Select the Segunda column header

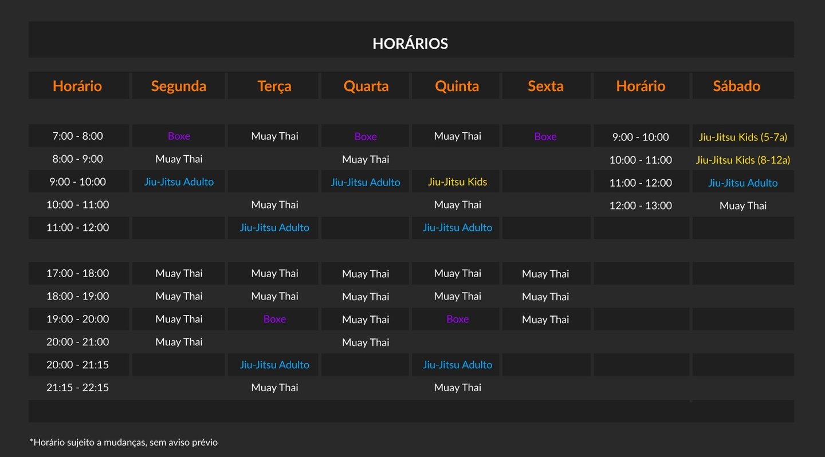[x=179, y=86]
